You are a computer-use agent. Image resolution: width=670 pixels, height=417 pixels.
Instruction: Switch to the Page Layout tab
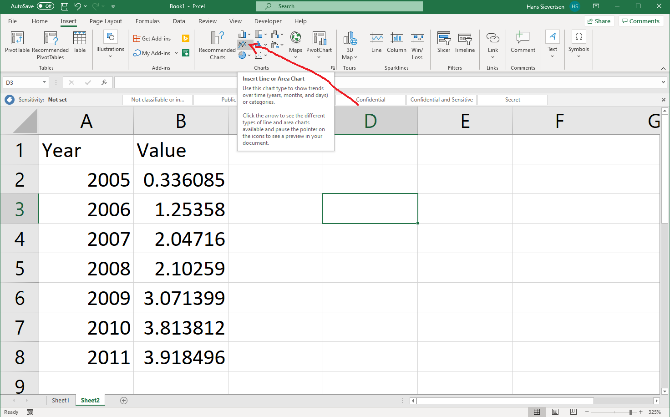click(x=106, y=21)
